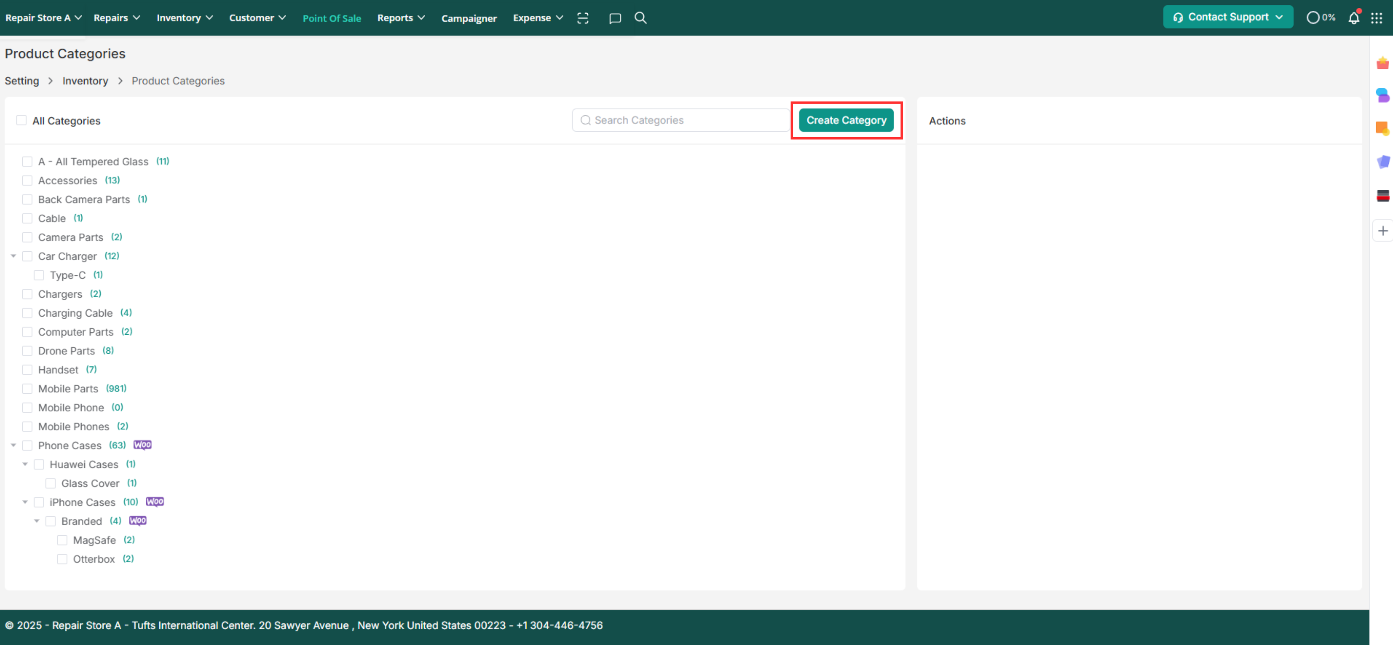Collapse the iPhone Cases subcategory

point(25,502)
